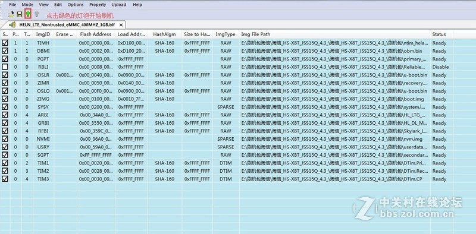This screenshot has height=234, width=476.
Task: Click the gray light bulb stop icon
Action: pyautogui.click(x=36, y=14)
